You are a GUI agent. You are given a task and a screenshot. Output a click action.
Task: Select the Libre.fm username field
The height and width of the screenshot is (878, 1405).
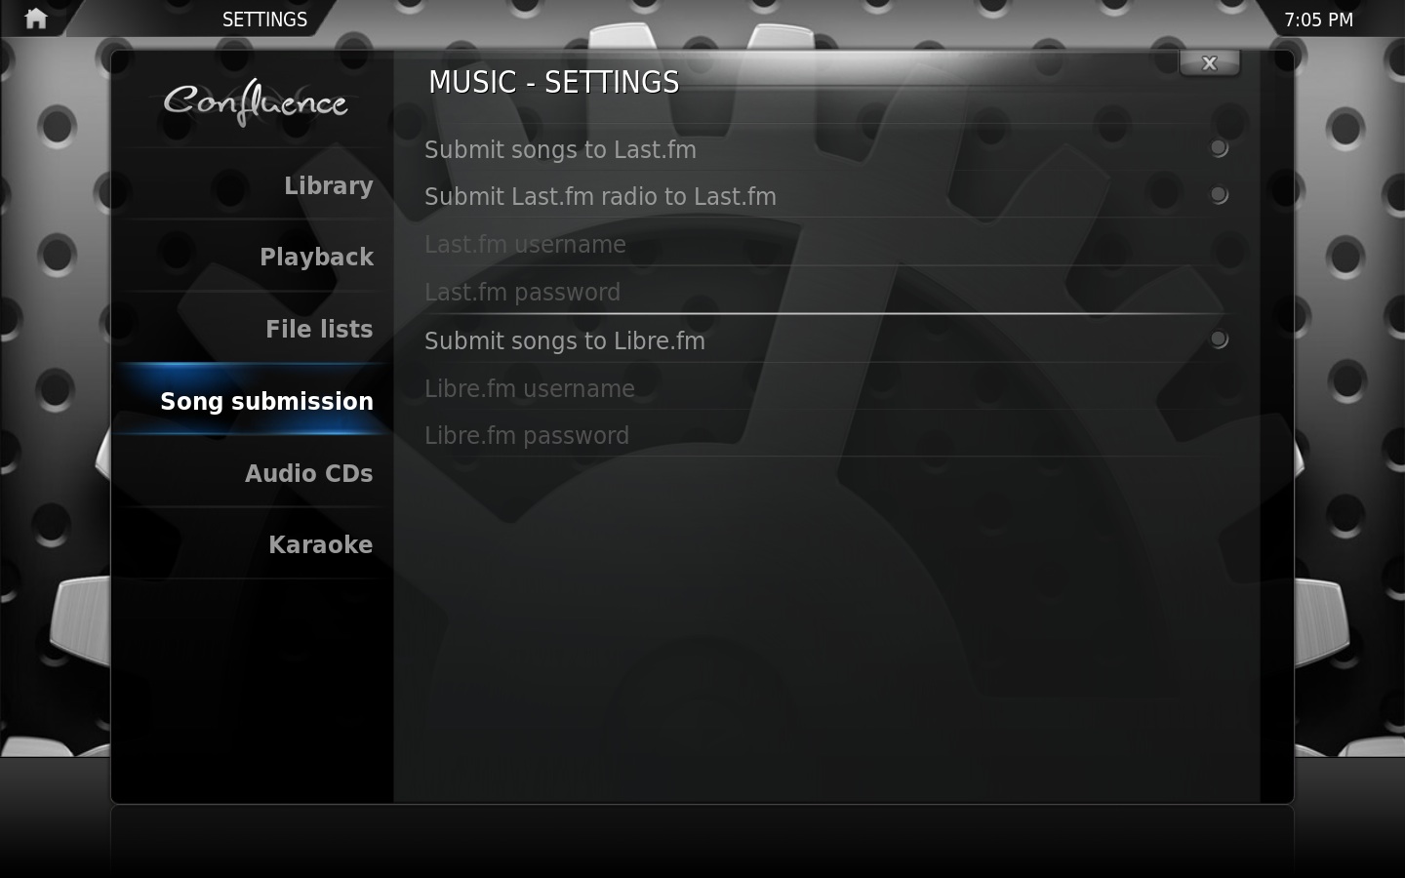[x=825, y=388]
